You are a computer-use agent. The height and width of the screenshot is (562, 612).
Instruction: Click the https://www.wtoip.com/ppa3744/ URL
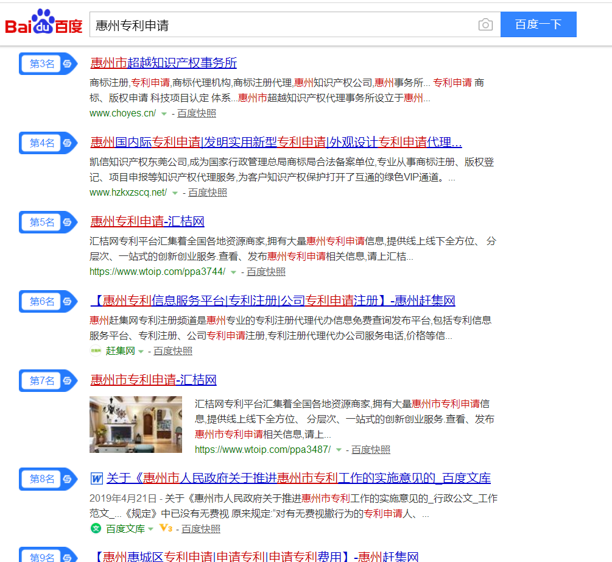tap(157, 272)
